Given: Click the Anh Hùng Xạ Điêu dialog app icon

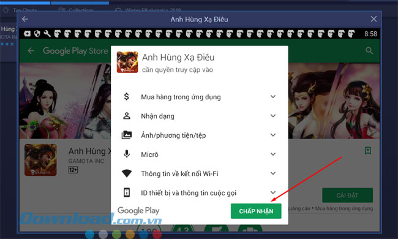Looking at the screenshot, I should point(127,63).
